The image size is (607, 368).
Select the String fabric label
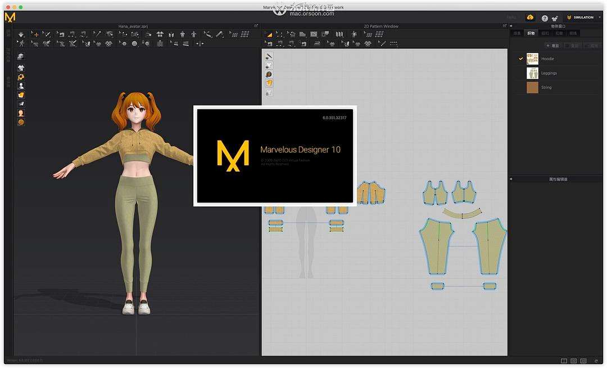point(546,88)
